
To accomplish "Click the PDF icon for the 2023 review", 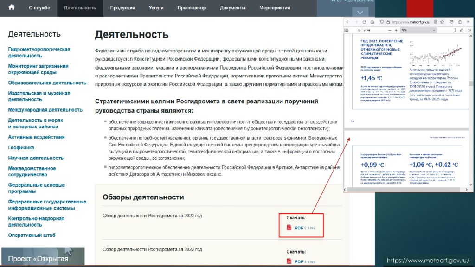I will [289, 227].
